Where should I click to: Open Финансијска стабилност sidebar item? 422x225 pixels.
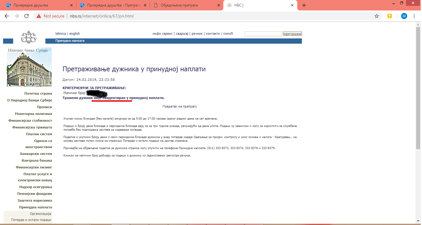click(30, 120)
